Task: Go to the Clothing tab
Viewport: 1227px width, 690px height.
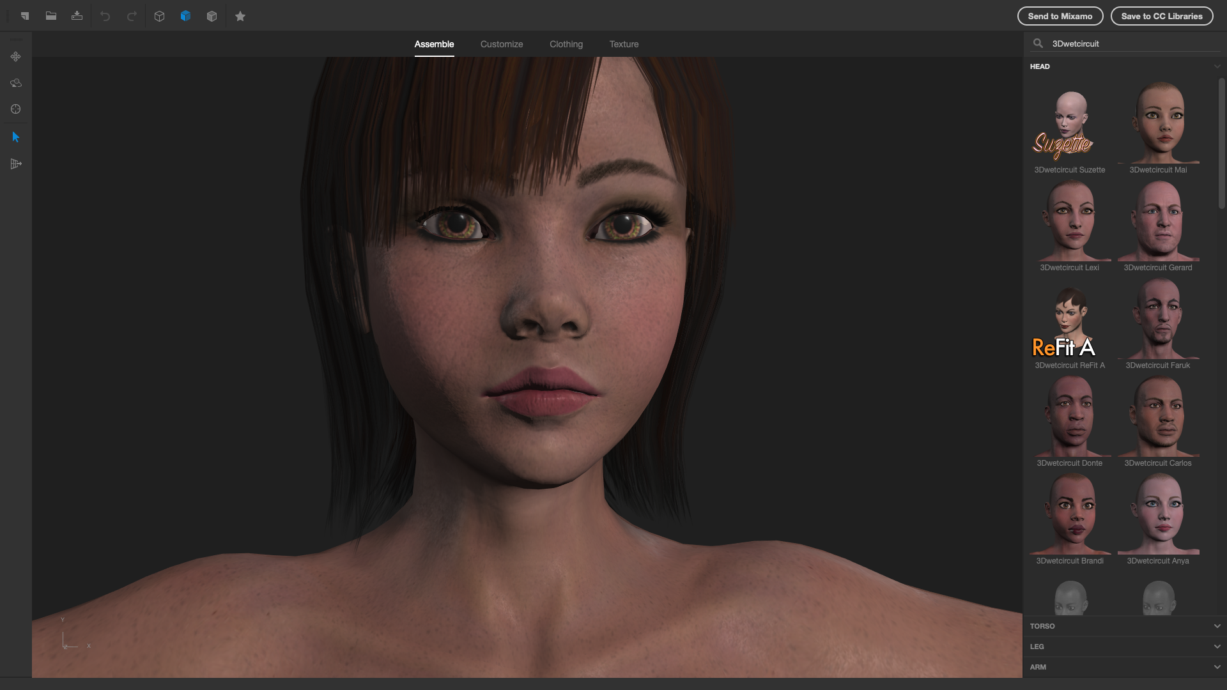Action: tap(566, 44)
